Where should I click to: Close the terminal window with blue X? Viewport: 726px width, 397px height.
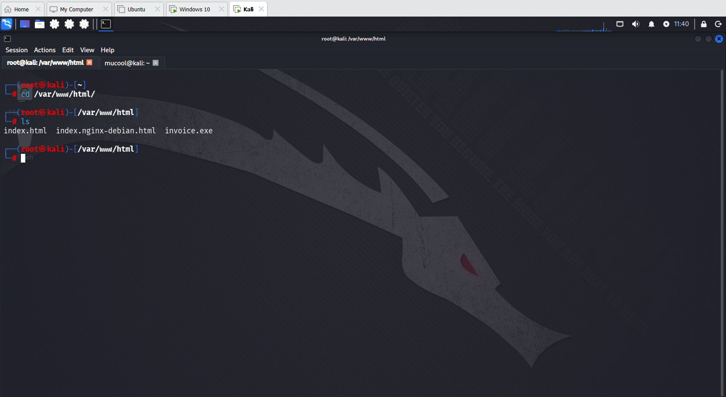[719, 39]
